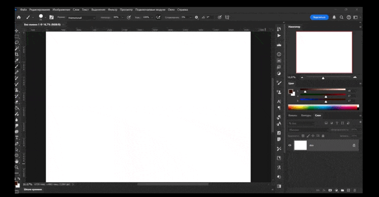Screen dimensions: 379x197
Task: Select the Type (T) tool
Action: tap(17, 137)
